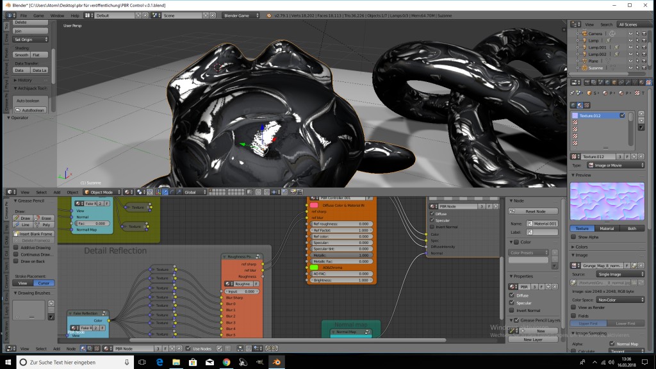656x369 pixels.
Task: Open the checkered Texture properties tab icon
Action: coord(648,82)
